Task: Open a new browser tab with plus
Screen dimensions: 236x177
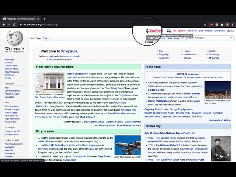Action: 44,19
